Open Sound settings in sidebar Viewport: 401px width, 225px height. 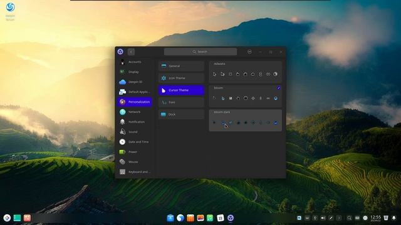pos(135,132)
